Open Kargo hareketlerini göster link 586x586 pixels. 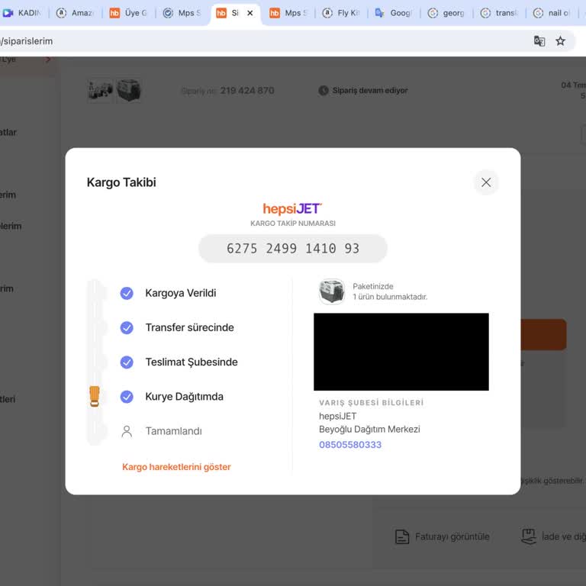click(176, 467)
